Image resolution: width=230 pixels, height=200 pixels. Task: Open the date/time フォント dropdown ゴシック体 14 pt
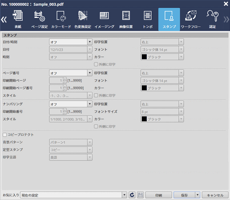[x=162, y=49]
